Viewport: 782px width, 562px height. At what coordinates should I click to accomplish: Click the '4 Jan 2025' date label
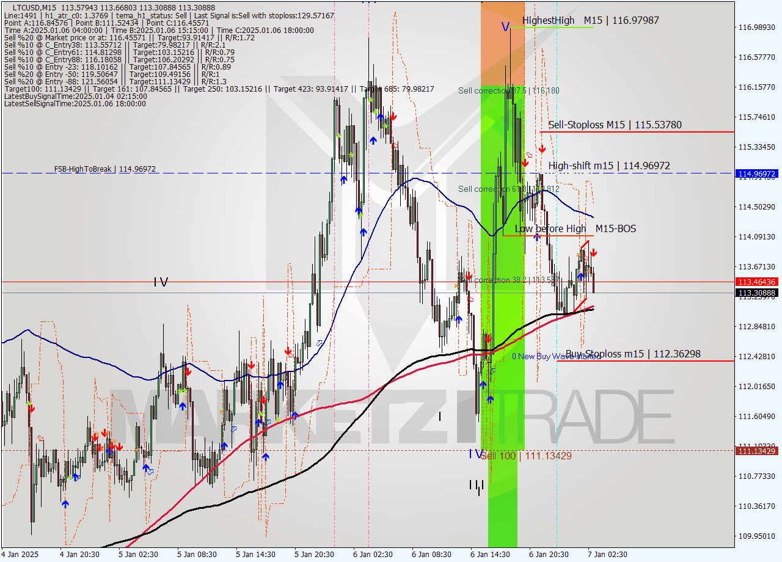coord(20,554)
